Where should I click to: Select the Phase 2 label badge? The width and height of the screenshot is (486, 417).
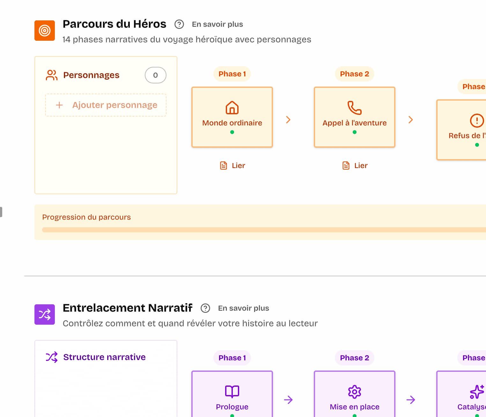click(x=354, y=74)
